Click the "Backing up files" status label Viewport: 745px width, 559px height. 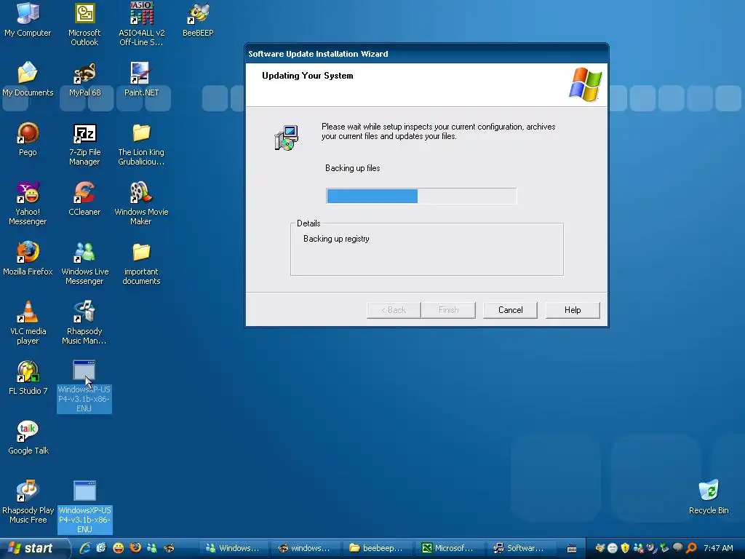353,168
